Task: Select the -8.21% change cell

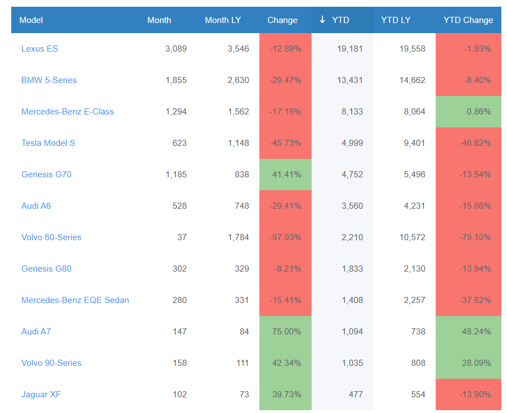Action: pos(286,269)
